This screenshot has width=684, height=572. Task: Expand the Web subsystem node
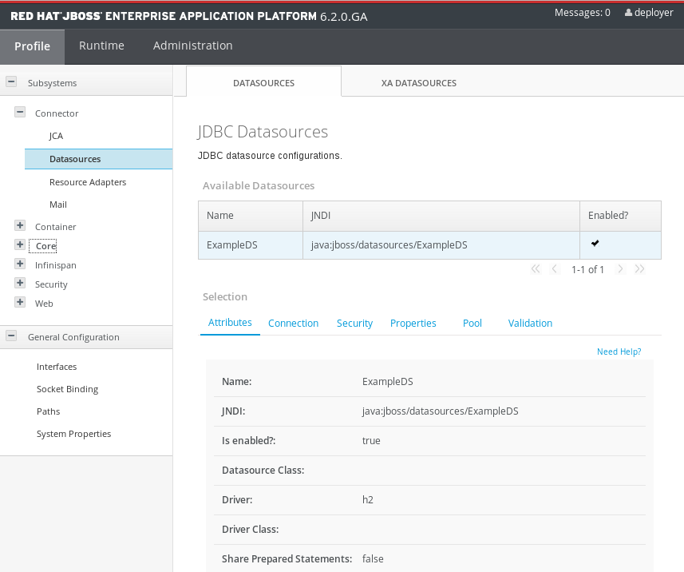(x=20, y=303)
